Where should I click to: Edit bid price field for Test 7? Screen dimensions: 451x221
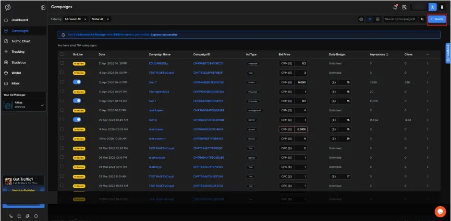pyautogui.click(x=301, y=82)
